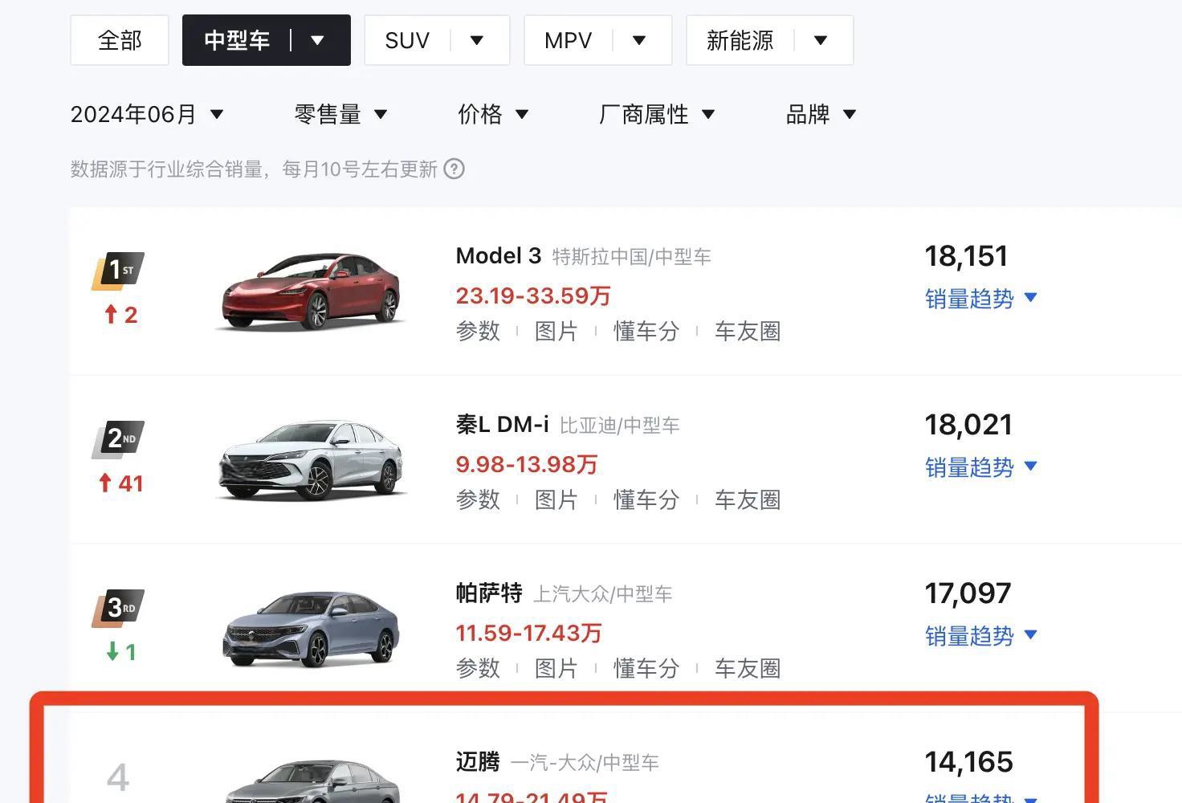Screen dimensions: 1182x803
Task: Open the 2024年06月 date selector
Action: 147,115
